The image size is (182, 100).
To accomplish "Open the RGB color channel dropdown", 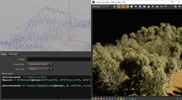I will (102, 7).
